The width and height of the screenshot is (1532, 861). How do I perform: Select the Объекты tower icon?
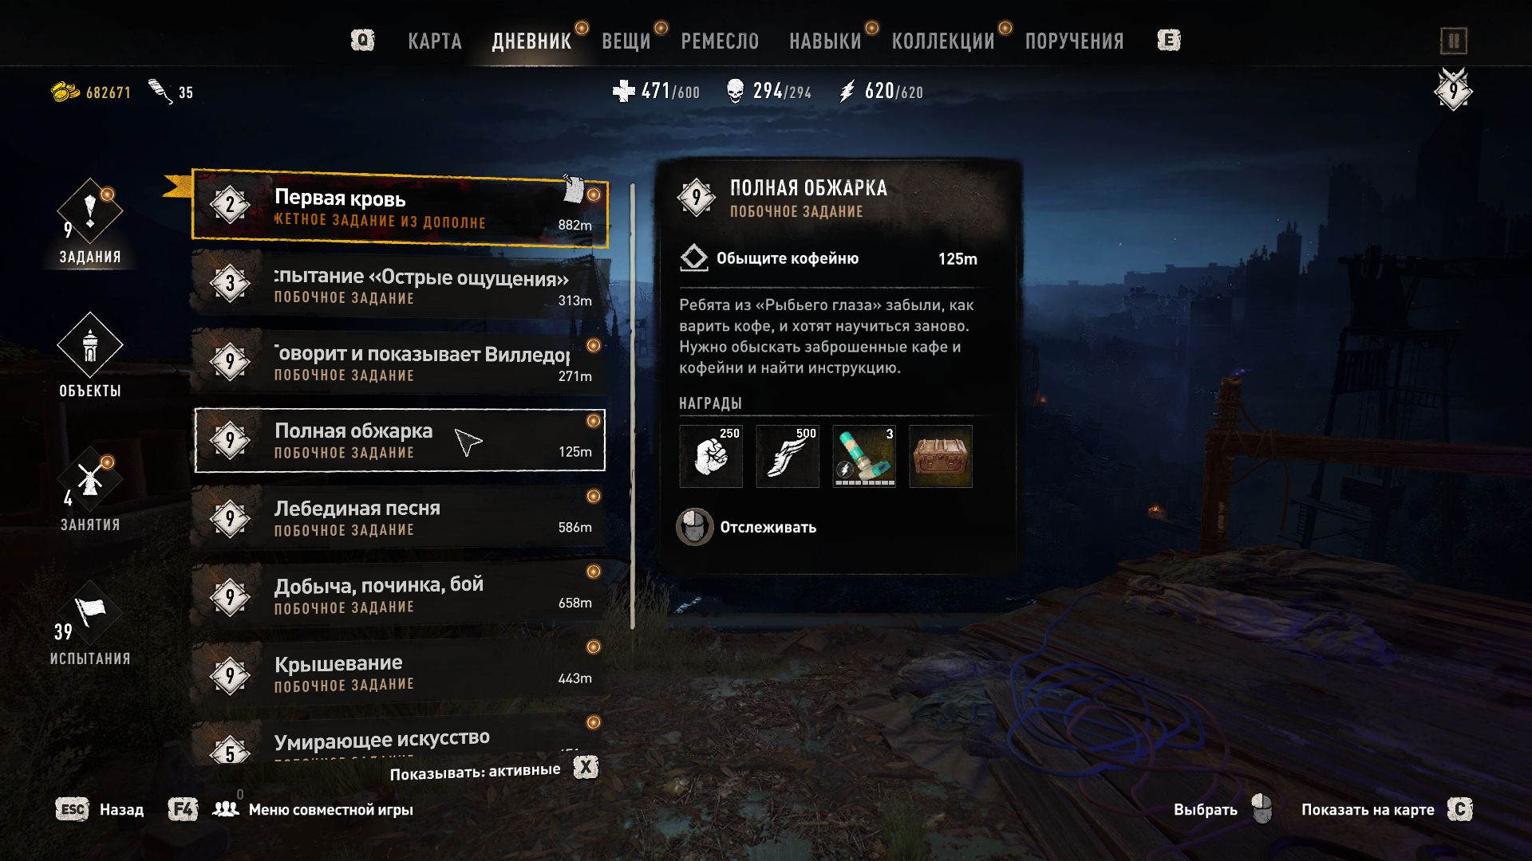pyautogui.click(x=90, y=346)
